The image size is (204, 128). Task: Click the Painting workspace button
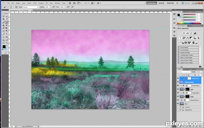170,3
